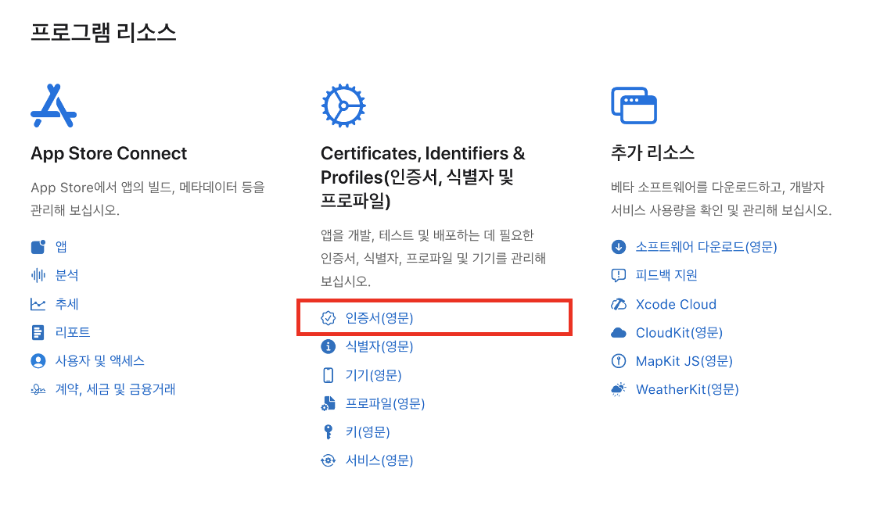Screen dimensions: 887x508
Task: Click the 인증서 certificate badge icon
Action: tap(329, 318)
